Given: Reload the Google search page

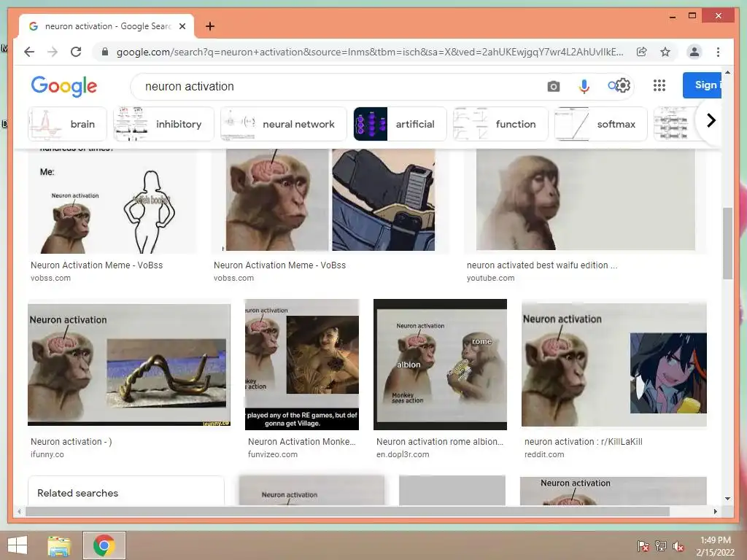Looking at the screenshot, I should click(x=76, y=52).
